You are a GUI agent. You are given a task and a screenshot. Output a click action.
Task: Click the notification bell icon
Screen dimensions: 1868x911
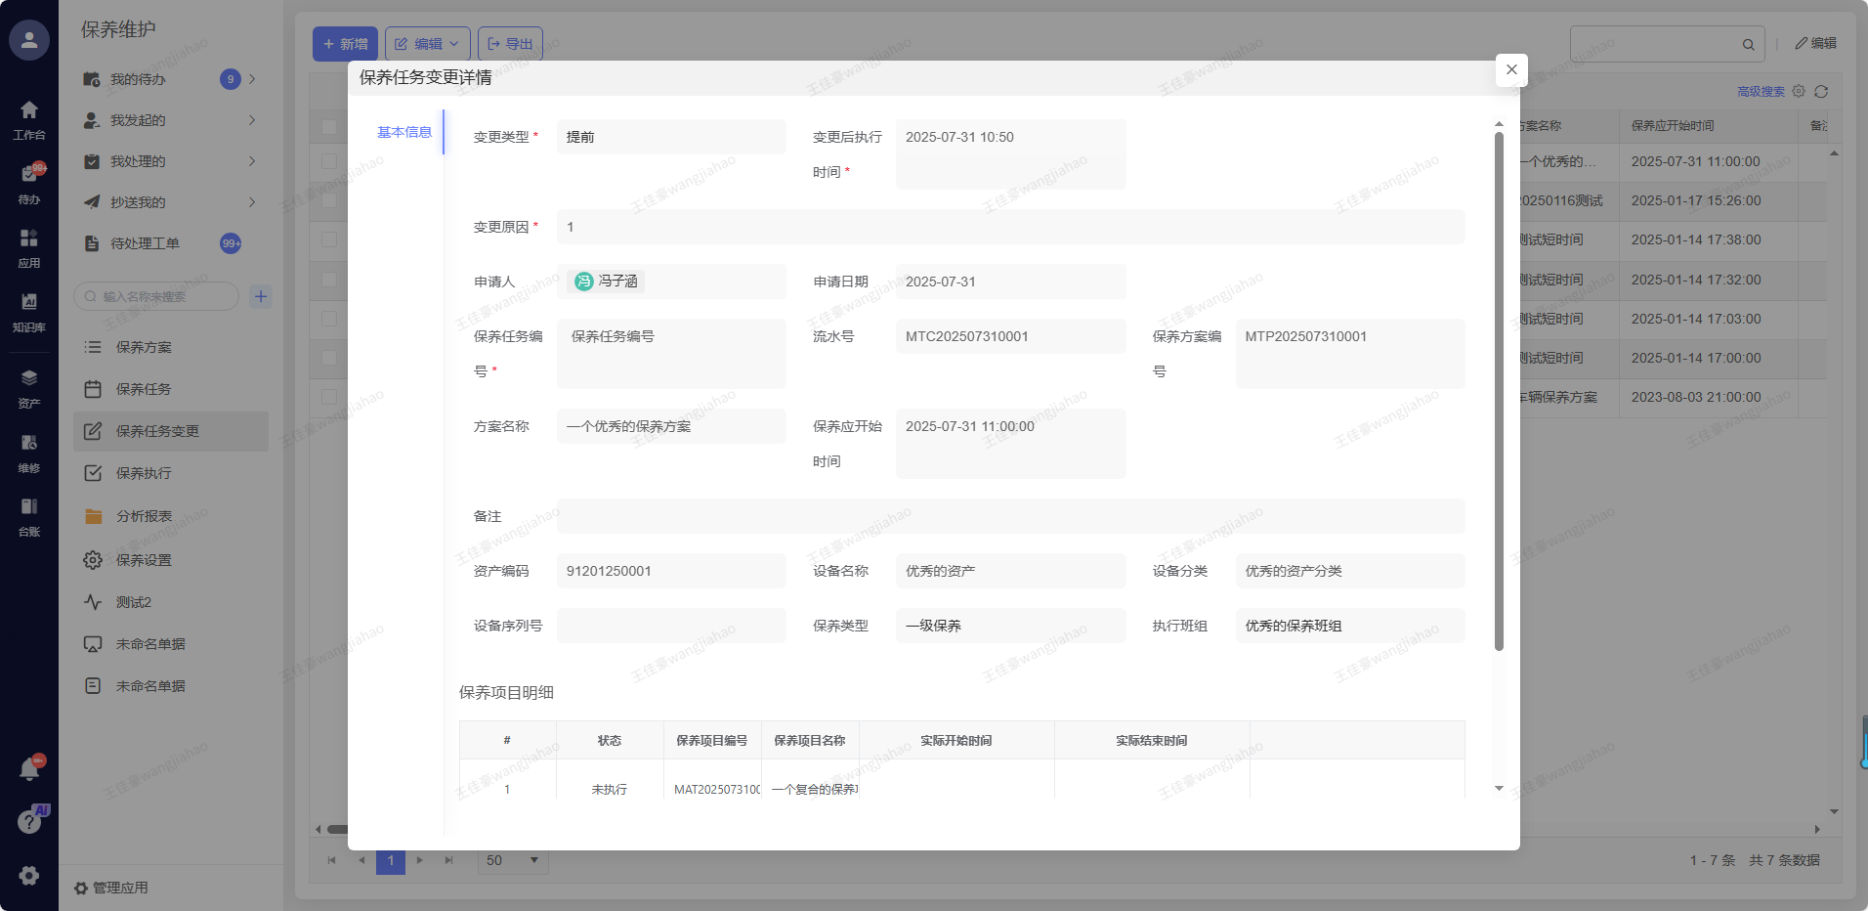(29, 769)
